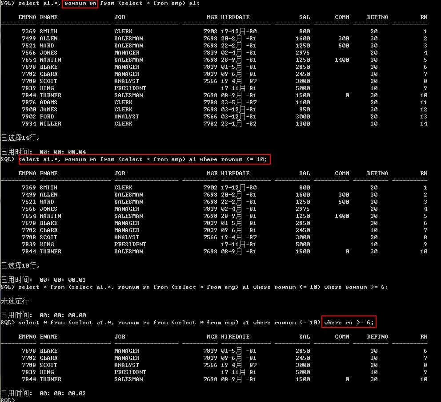Select the message '已选择10行。'
Image resolution: width=441 pixels, height=402 pixels.
coord(20,266)
